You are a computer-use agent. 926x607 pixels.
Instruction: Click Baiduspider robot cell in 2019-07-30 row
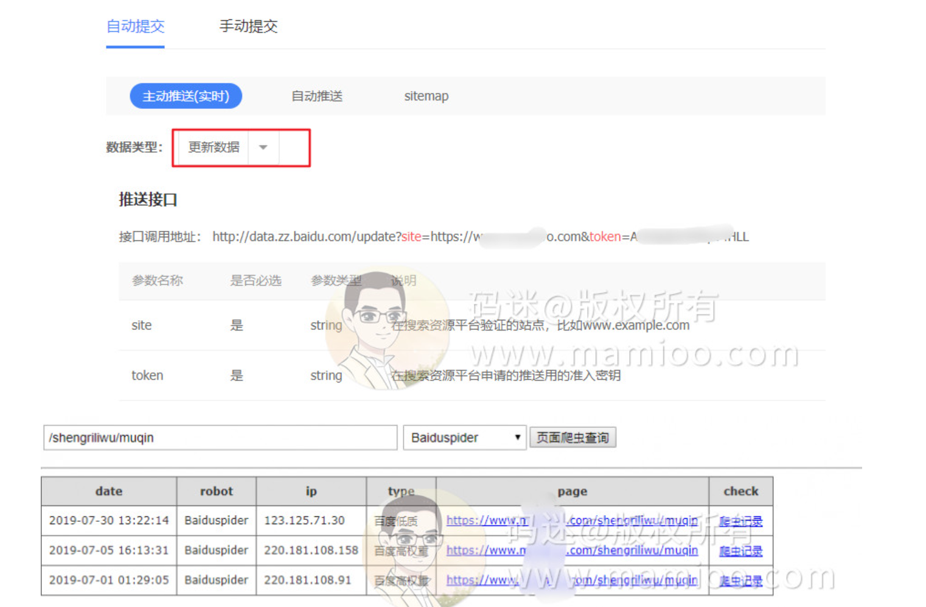pos(217,521)
